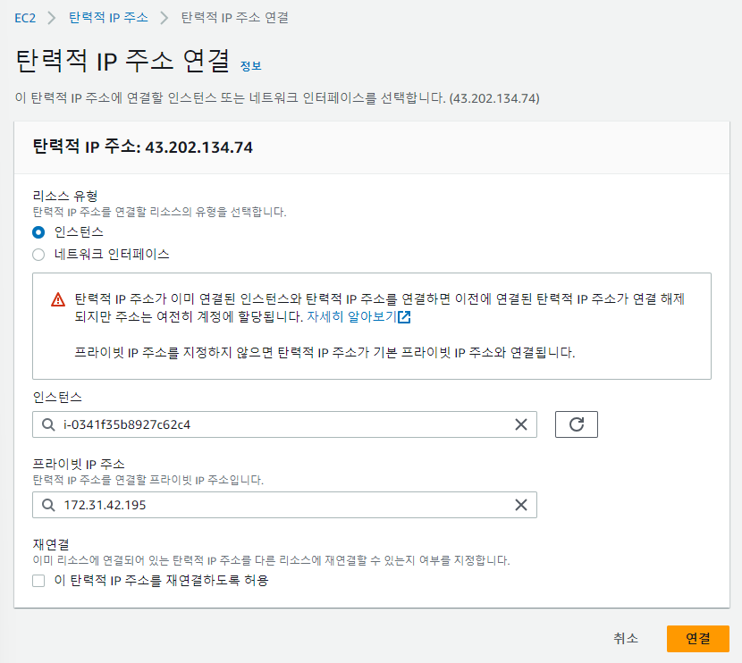Click the search icon in private IP field
This screenshot has height=663, width=742.
coord(48,505)
